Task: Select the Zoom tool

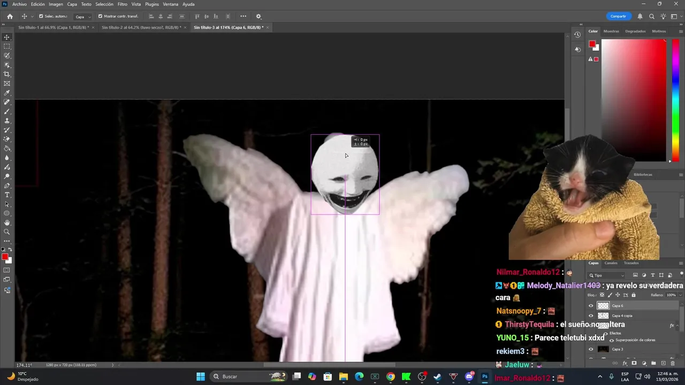Action: 7,232
